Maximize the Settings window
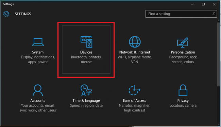 click(x=203, y=4)
